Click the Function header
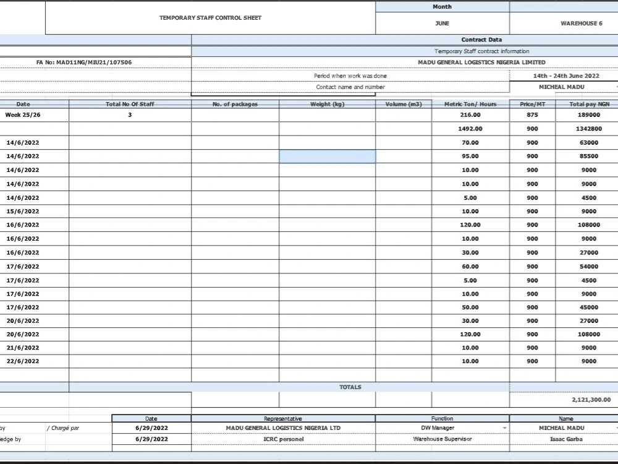 (442, 419)
